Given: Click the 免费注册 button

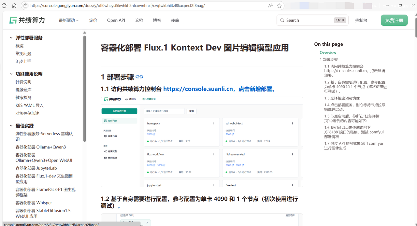Looking at the screenshot, I should pos(394,20).
